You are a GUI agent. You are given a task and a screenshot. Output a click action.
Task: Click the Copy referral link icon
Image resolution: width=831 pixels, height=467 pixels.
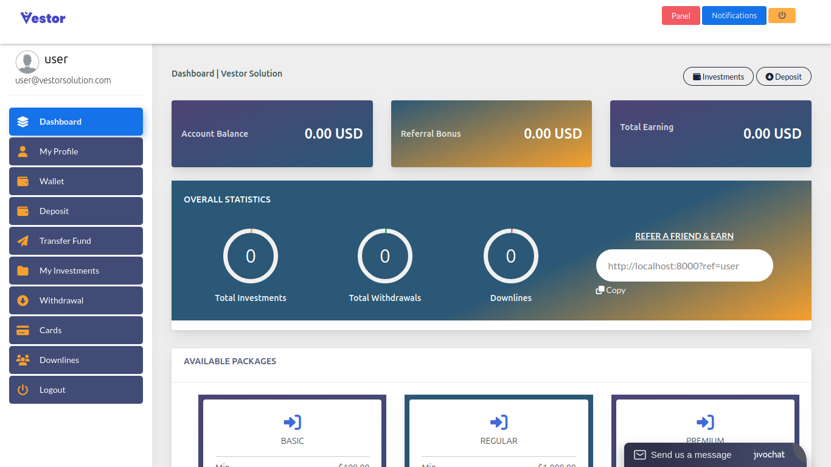(x=600, y=290)
